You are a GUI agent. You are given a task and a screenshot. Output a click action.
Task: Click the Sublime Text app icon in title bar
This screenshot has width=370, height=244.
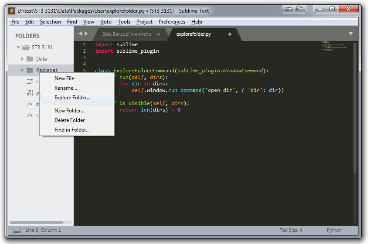(x=12, y=11)
